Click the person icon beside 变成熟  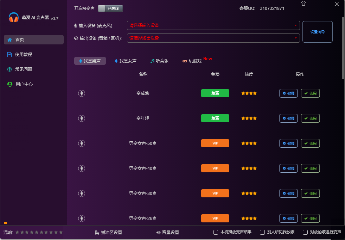point(82,93)
